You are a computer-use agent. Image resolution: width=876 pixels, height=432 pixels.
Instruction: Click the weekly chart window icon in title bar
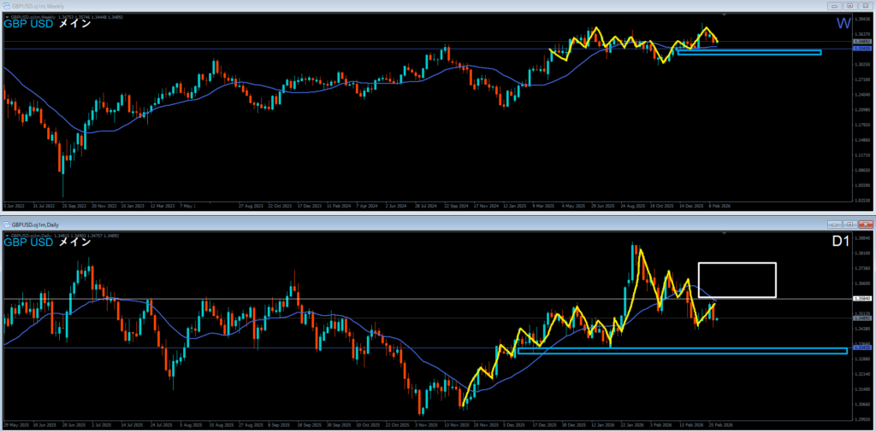click(x=8, y=5)
